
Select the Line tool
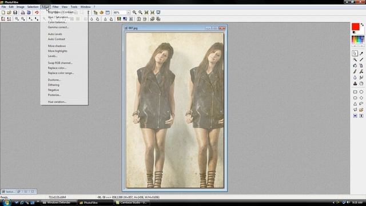tap(361, 60)
